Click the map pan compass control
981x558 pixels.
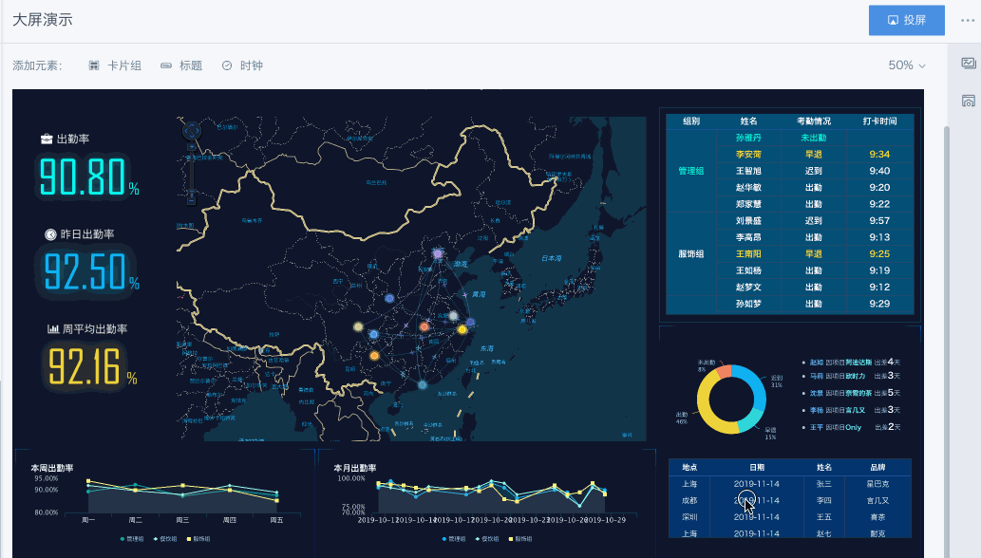(192, 132)
